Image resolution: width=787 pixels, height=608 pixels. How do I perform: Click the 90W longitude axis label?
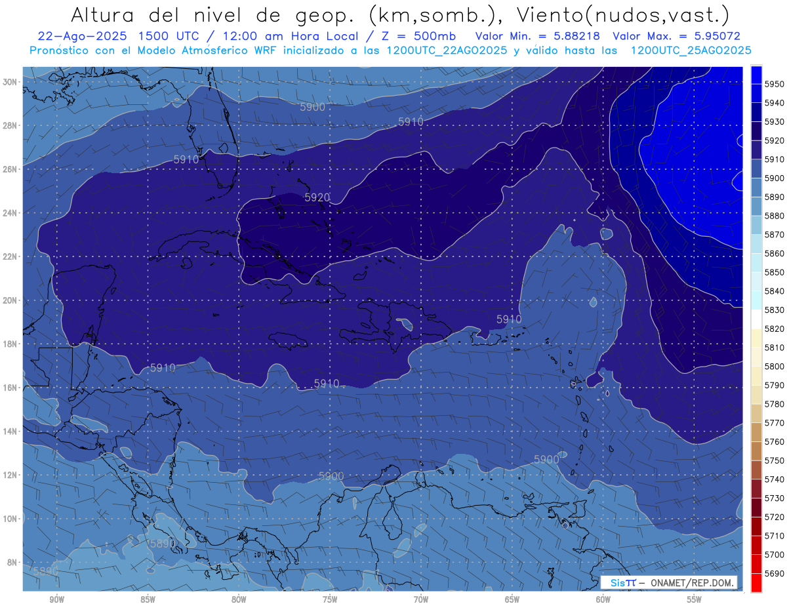click(x=57, y=599)
